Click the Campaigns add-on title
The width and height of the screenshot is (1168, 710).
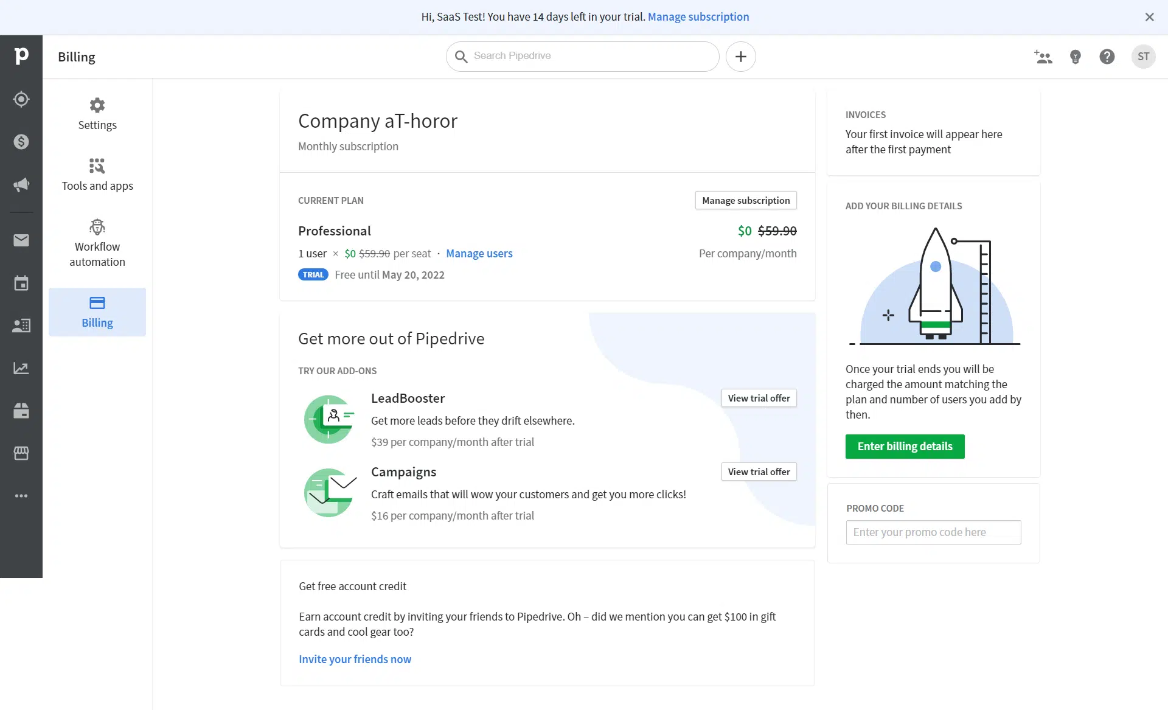[x=403, y=472]
